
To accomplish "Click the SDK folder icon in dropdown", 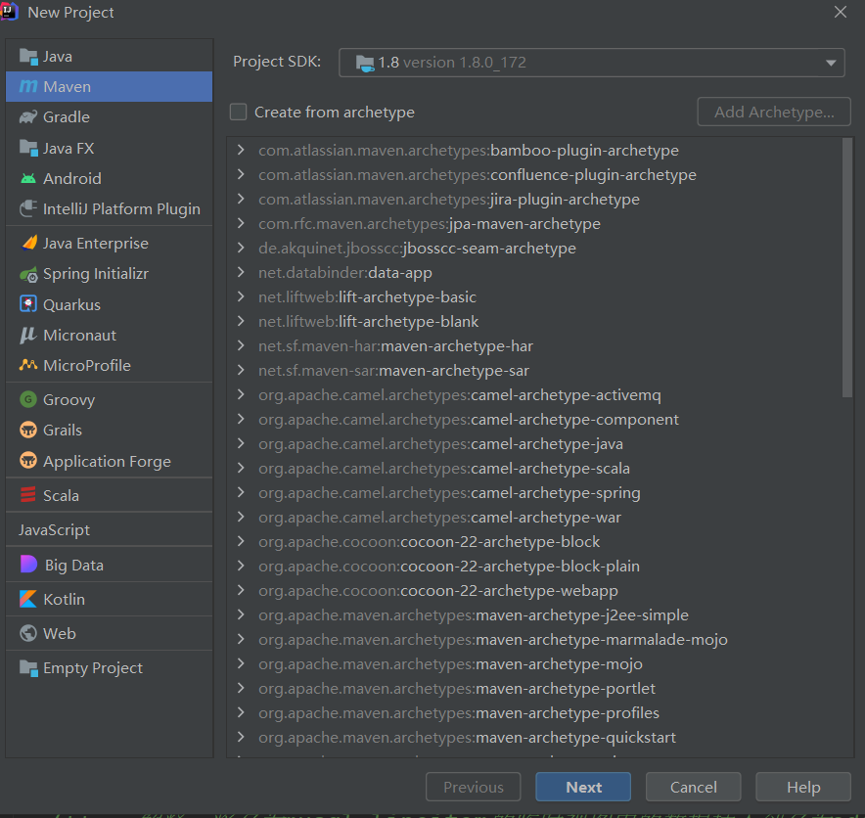I will click(365, 63).
